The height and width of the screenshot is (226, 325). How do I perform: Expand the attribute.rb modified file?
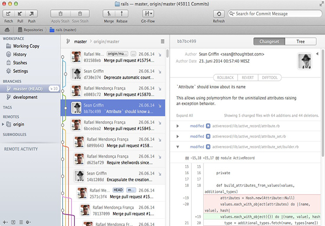pyautogui.click(x=177, y=126)
